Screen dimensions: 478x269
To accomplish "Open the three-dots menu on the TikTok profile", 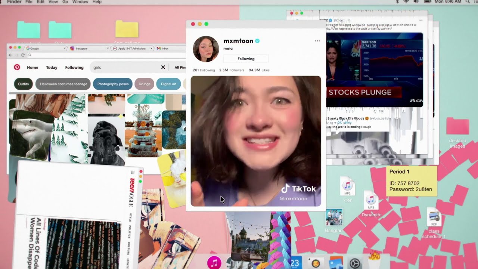I will point(317,41).
